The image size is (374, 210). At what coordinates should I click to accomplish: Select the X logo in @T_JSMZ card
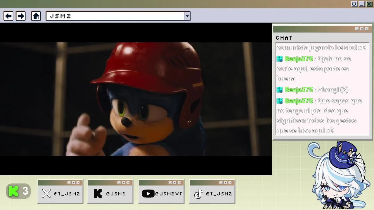[x=46, y=193]
